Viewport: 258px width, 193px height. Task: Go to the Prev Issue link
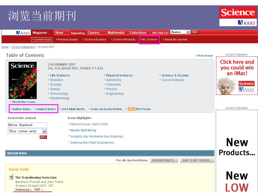pos(204,56)
